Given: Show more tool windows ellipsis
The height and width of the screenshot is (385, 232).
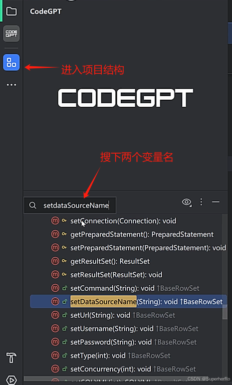Looking at the screenshot, I should point(11,85).
